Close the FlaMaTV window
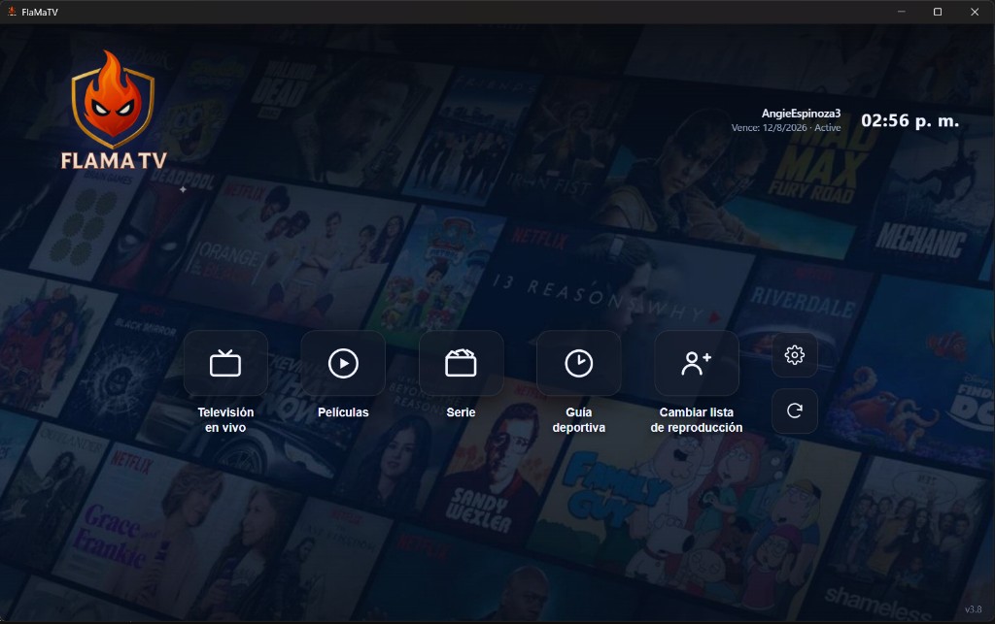 coord(975,12)
